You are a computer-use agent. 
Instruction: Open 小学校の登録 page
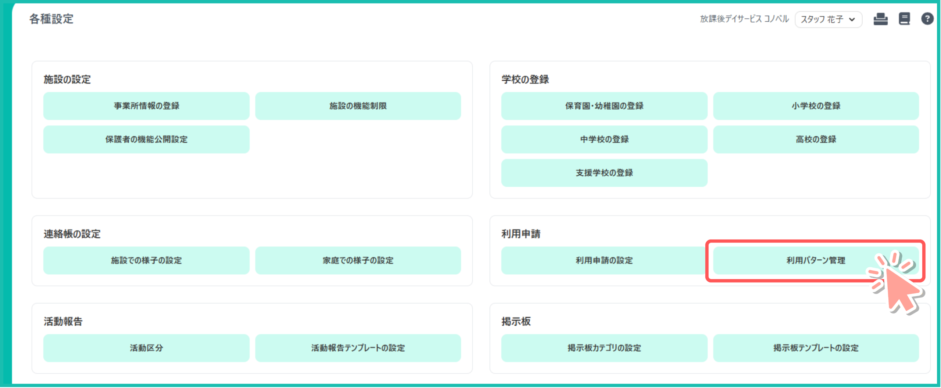pos(816,106)
